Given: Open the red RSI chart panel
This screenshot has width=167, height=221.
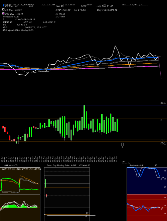Looking at the screenshot, I should (147, 208).
